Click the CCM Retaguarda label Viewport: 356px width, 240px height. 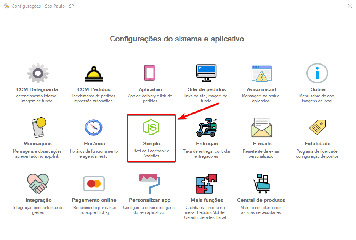pyautogui.click(x=37, y=89)
